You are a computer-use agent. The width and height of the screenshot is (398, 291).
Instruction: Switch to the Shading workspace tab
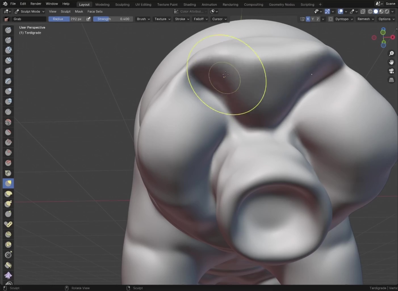click(x=189, y=5)
